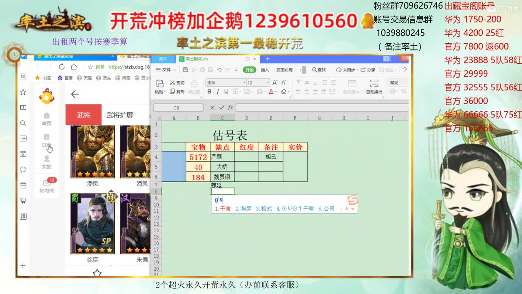This screenshot has width=522, height=294.
Task: Open sidebar shopping cart icon
Action: pos(23,200)
